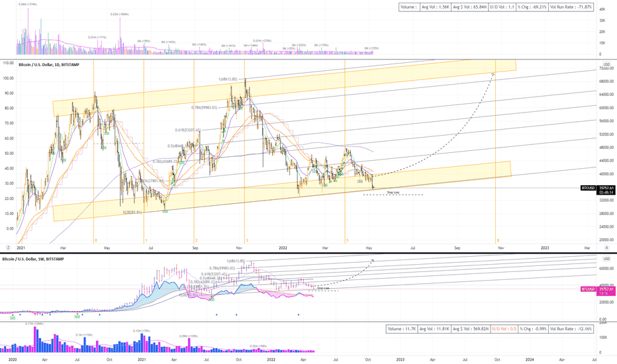Click the 'Volume :' cell in the top volume table

[x=409, y=7]
